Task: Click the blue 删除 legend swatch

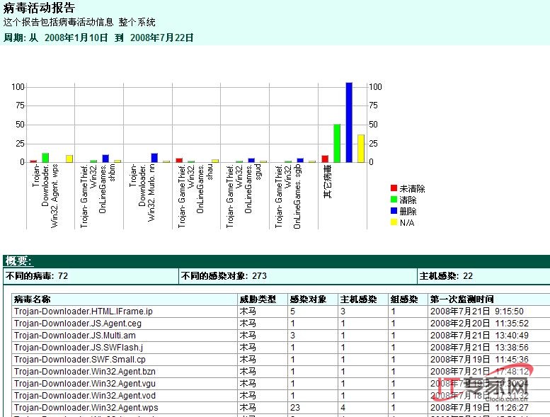Action: point(394,210)
